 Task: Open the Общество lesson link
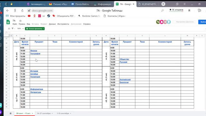tap(124, 59)
